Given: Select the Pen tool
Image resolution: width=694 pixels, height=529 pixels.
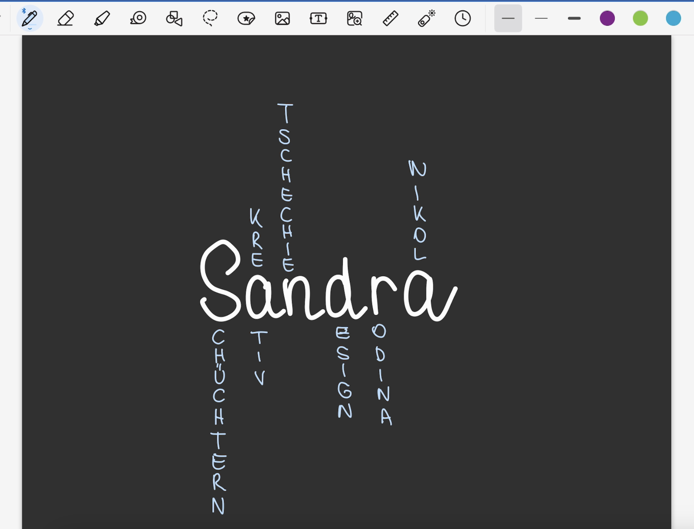Looking at the screenshot, I should (x=30, y=18).
